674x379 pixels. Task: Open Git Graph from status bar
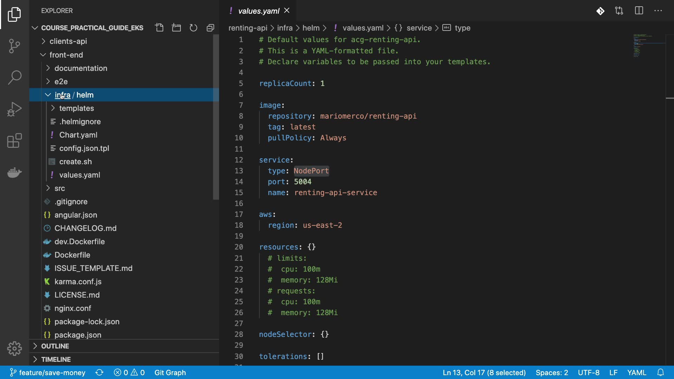(170, 372)
